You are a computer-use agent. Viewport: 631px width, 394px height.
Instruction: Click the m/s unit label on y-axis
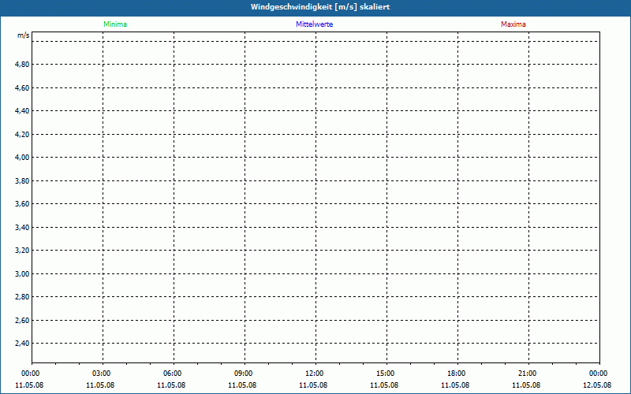tap(24, 36)
